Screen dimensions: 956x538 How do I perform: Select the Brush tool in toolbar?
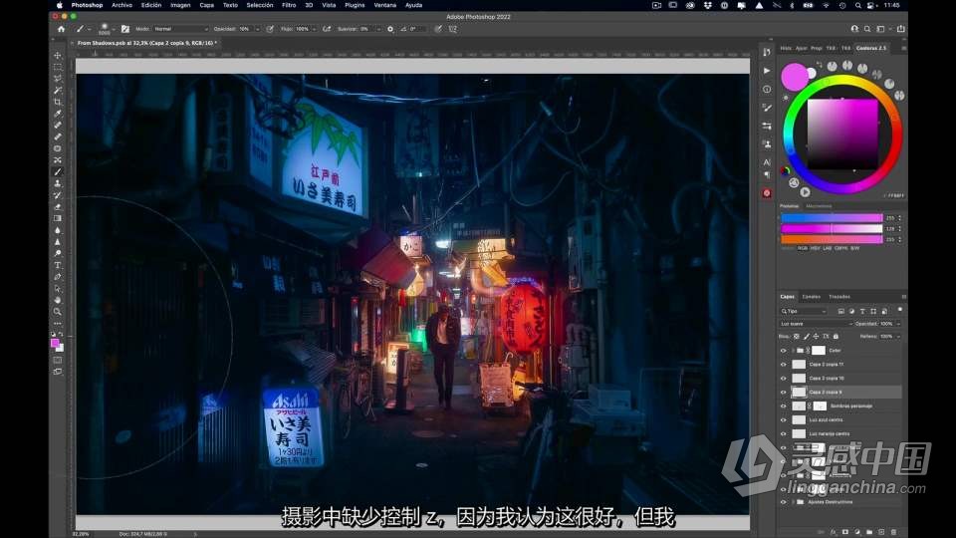(x=58, y=172)
